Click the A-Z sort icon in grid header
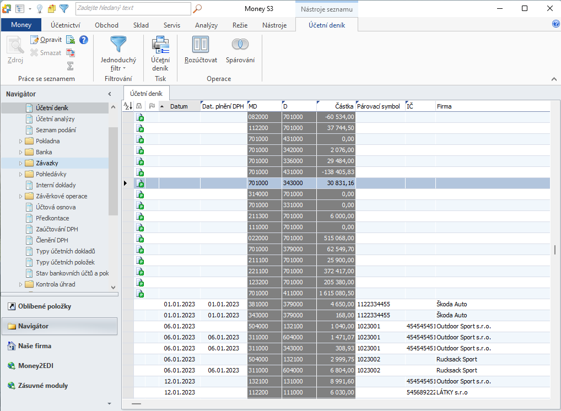The width and height of the screenshot is (561, 411). click(x=128, y=106)
